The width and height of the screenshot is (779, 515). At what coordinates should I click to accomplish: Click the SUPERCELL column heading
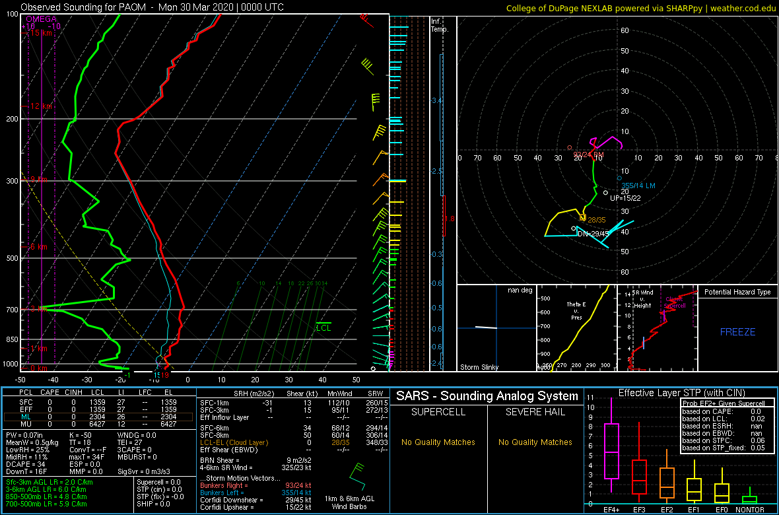[438, 413]
